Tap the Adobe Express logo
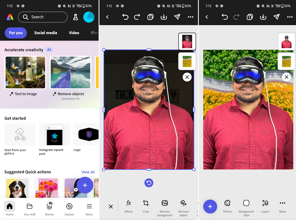Screen dimensions: 296x220 [x=10, y=17]
